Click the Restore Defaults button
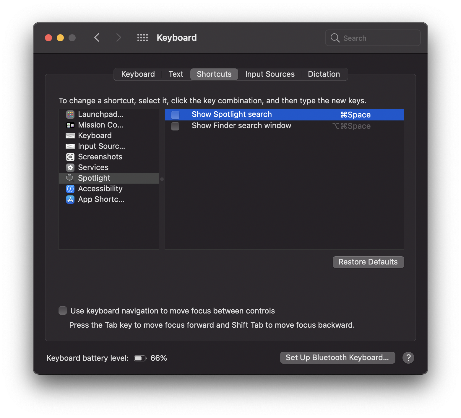This screenshot has width=461, height=418. point(368,262)
